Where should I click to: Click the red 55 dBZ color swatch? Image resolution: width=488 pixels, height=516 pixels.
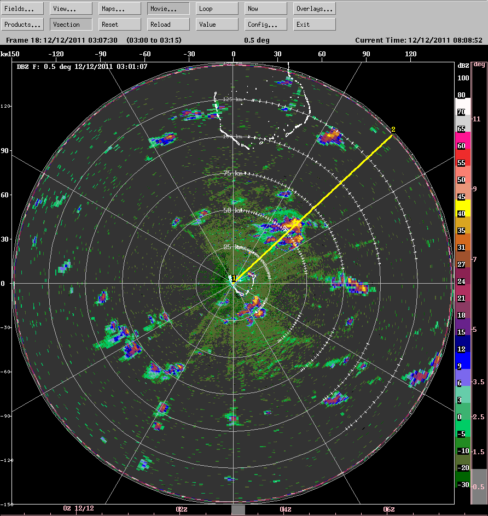click(x=463, y=157)
